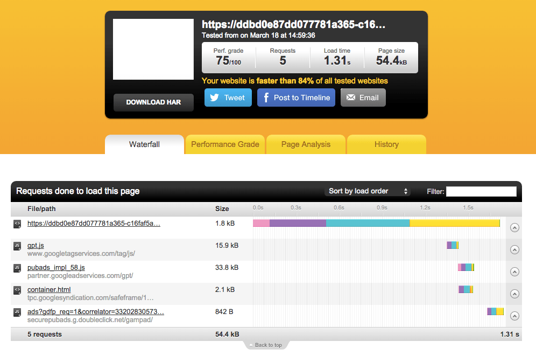The height and width of the screenshot is (355, 536).
Task: Expand the first request's waterfall details
Action: (x=514, y=227)
